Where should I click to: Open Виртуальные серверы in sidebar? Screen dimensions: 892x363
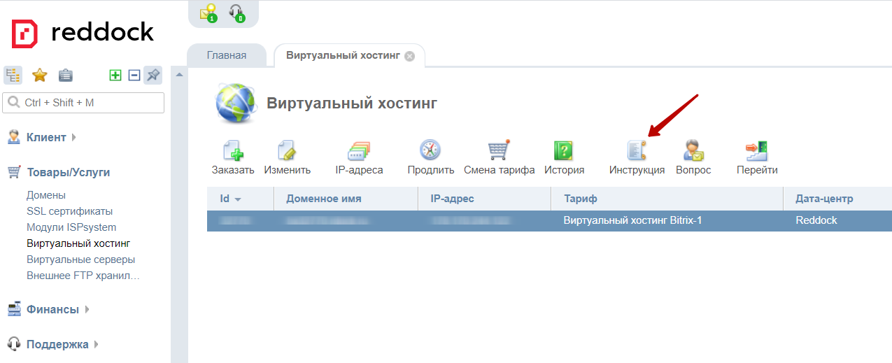pyautogui.click(x=80, y=259)
